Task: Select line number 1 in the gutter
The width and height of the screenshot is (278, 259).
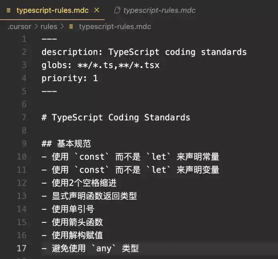Action: coord(24,39)
